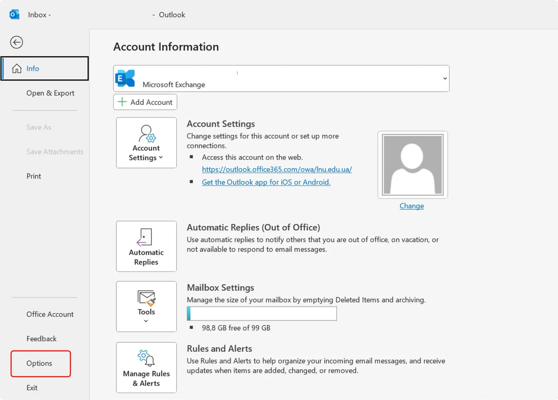
Task: Click the profile picture placeholder
Action: point(413,165)
